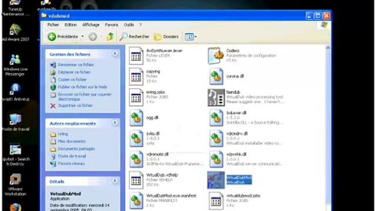Click Supprimer ce fichier link
The height and width of the screenshot is (211, 376).
(75, 105)
